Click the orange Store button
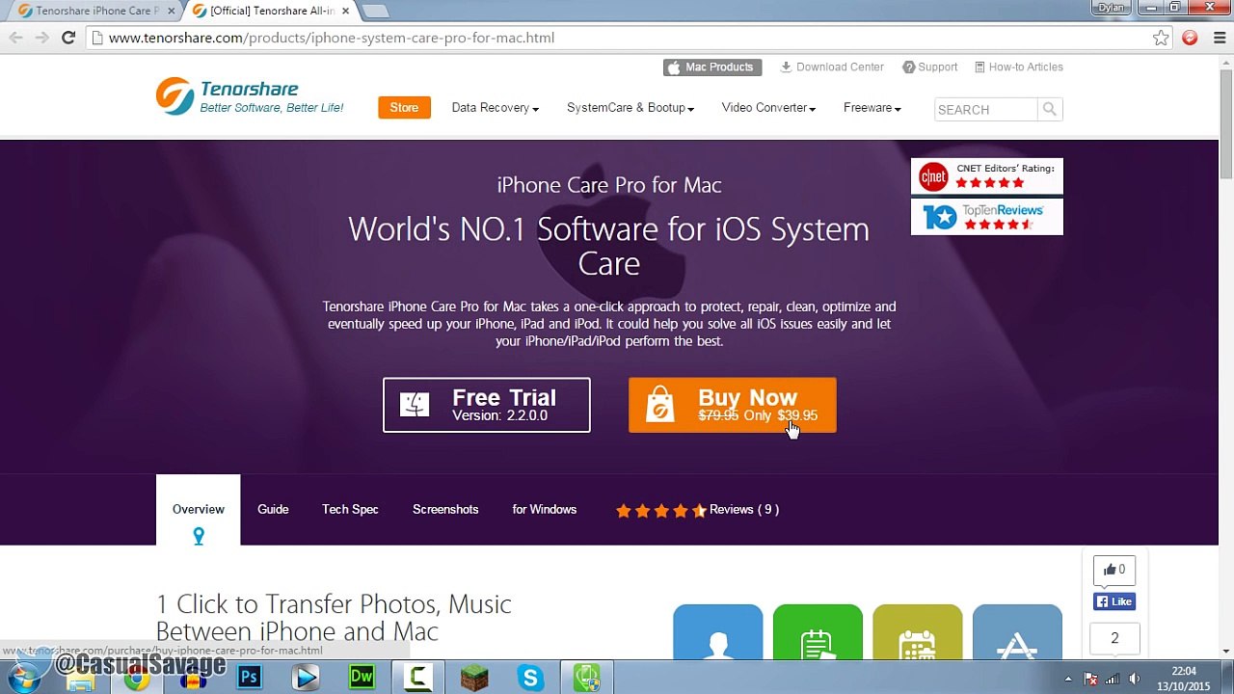Screen dimensions: 1234x694 pyautogui.click(x=404, y=108)
